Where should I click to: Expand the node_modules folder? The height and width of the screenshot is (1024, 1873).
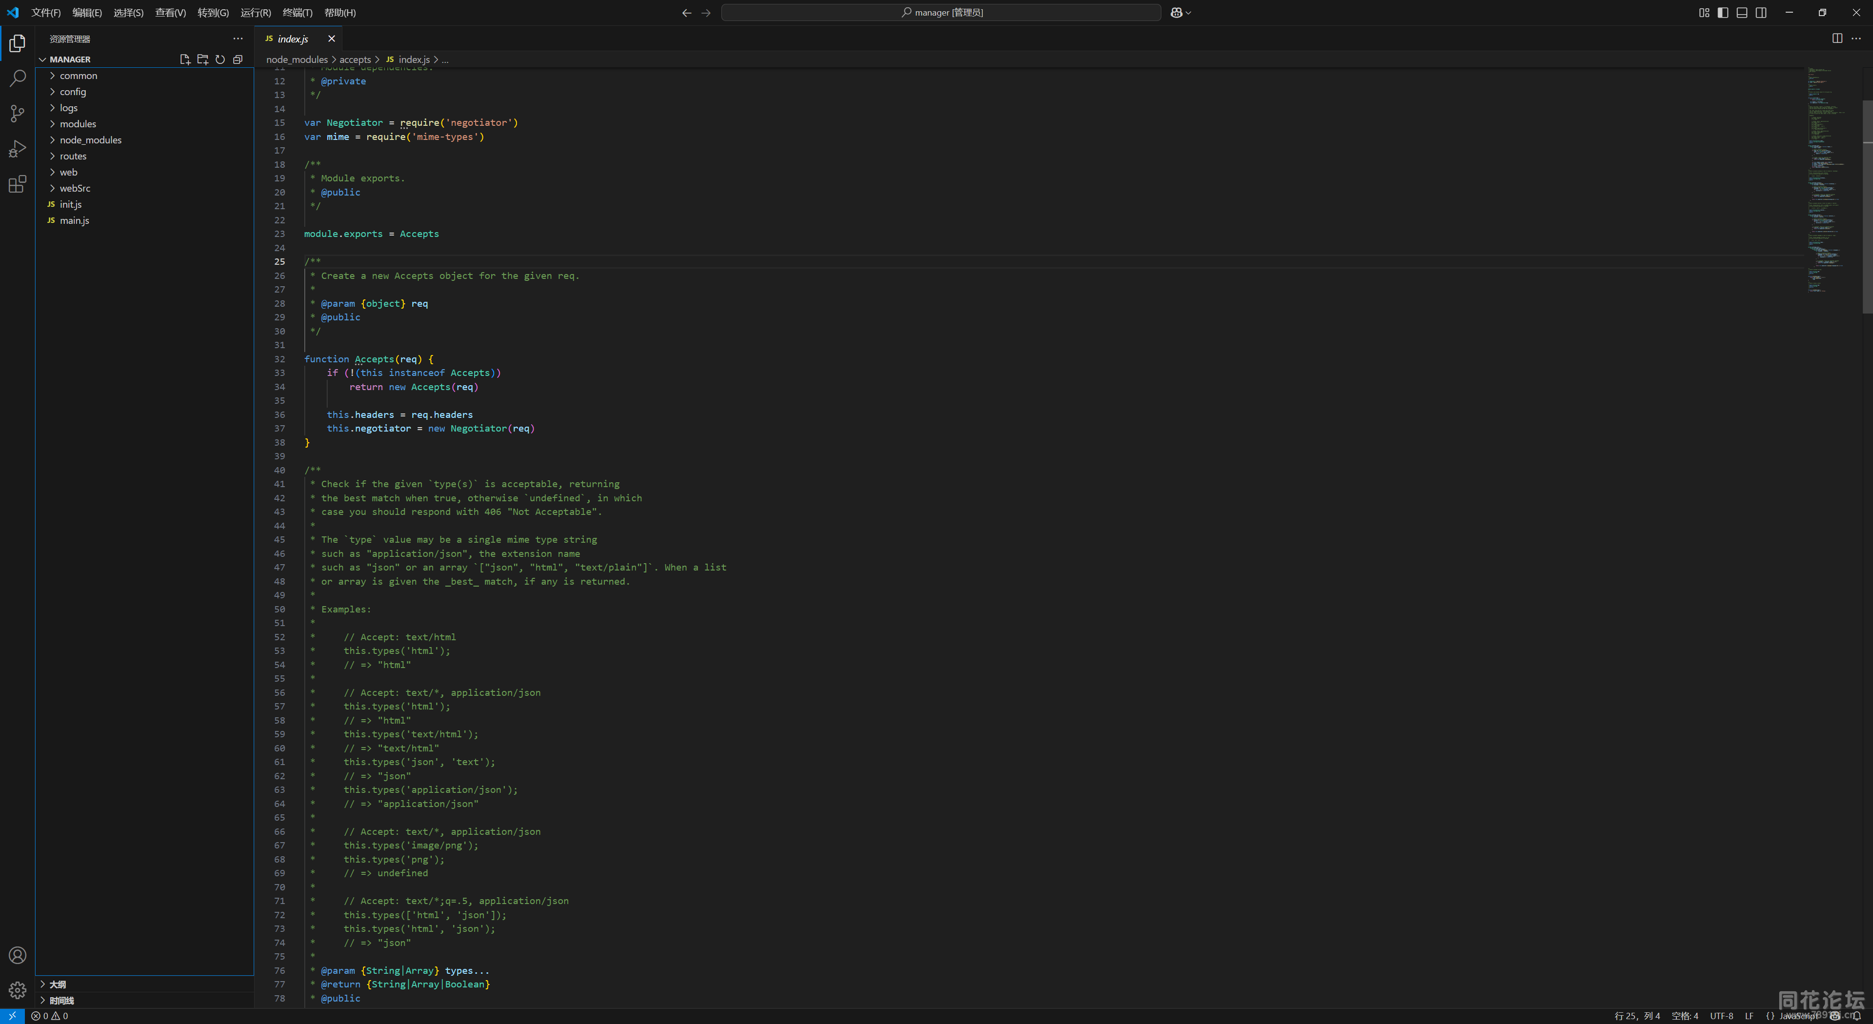pos(145,139)
